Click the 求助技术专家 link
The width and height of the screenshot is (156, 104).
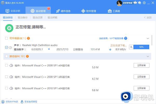click(x=10, y=102)
